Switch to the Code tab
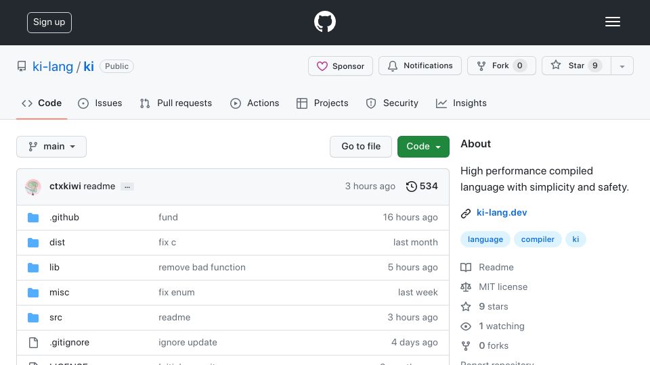 [41, 103]
